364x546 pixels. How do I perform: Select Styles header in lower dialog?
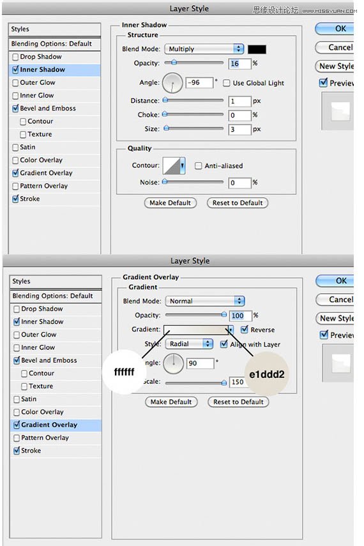[x=56, y=282]
